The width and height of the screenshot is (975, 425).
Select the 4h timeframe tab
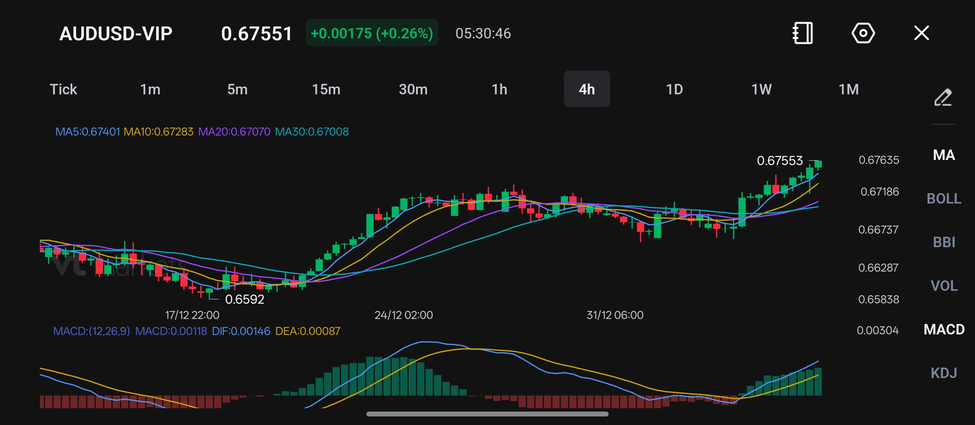pos(587,90)
